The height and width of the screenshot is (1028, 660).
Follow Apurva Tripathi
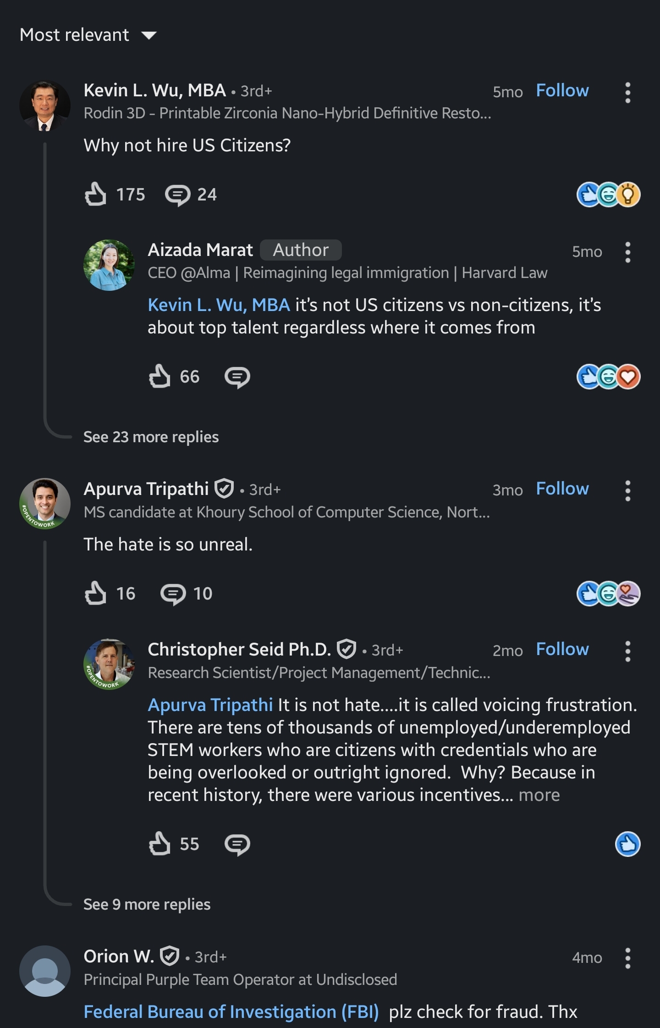coord(562,489)
